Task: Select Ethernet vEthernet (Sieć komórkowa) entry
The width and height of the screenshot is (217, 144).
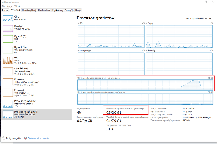Action: [8, 82]
